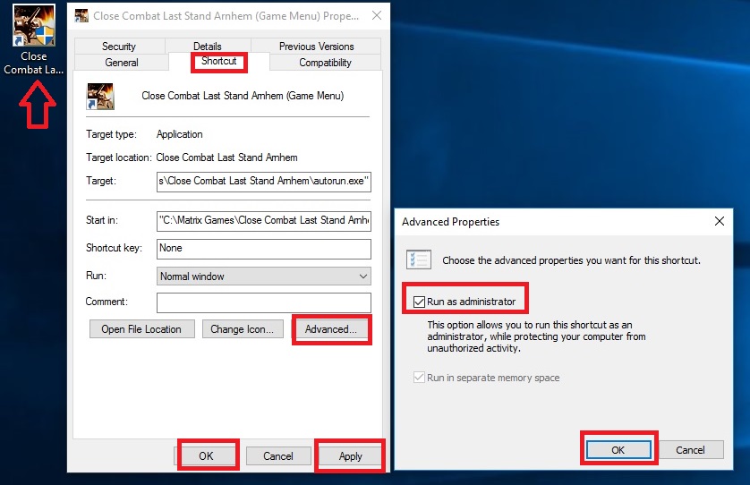The width and height of the screenshot is (750, 485).
Task: Open the Compatibility tab
Action: pyautogui.click(x=325, y=63)
